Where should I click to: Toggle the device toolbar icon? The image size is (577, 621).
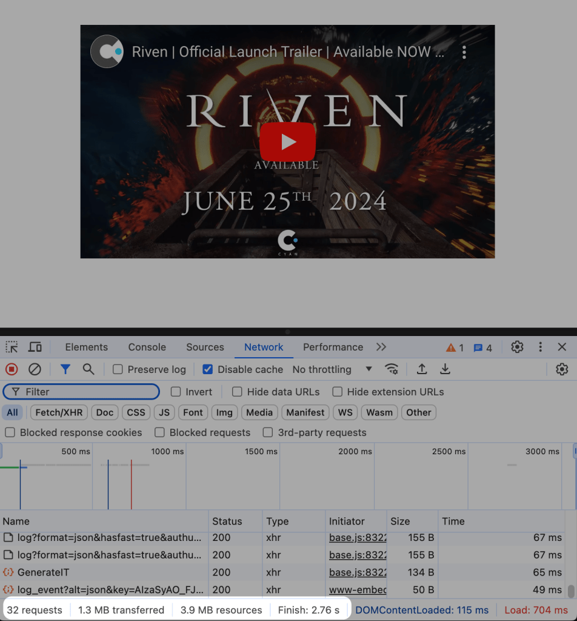click(x=35, y=347)
